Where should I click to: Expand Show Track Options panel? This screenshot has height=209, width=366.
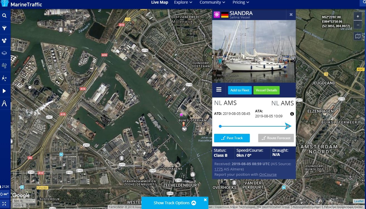click(x=175, y=203)
